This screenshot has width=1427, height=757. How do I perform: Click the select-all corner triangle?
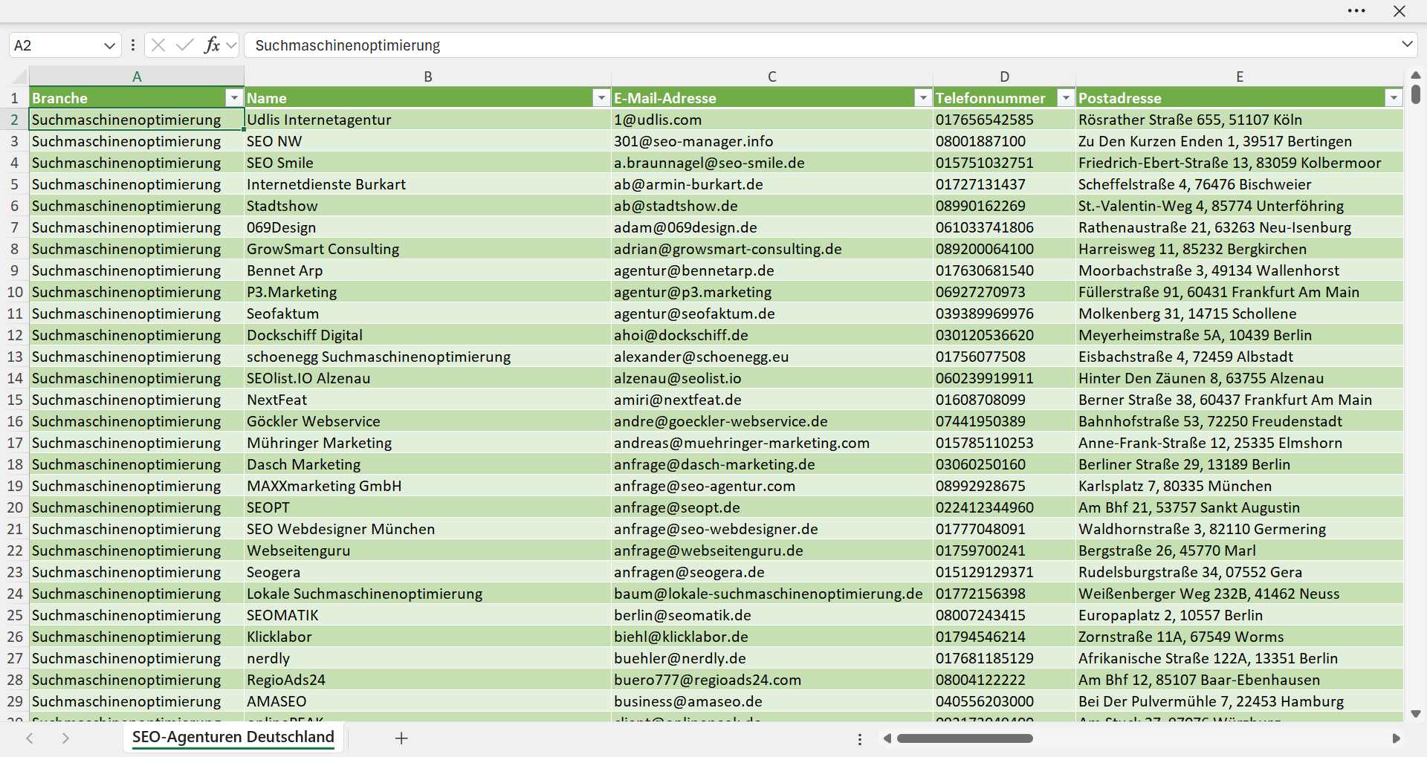click(x=19, y=76)
